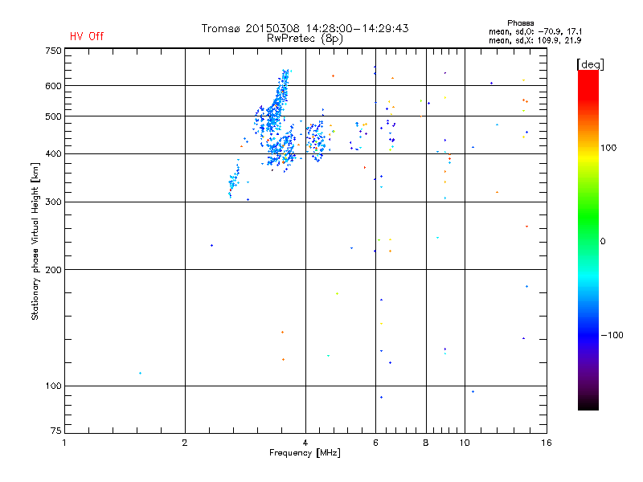
Task: Click the 'Stationary phase Virtual Height [km]' label
Action: pyautogui.click(x=35, y=241)
